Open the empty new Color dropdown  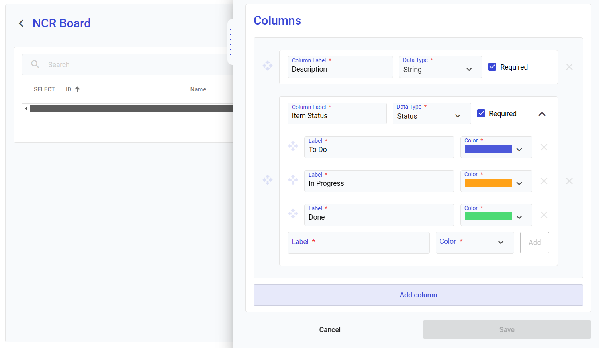click(x=474, y=243)
